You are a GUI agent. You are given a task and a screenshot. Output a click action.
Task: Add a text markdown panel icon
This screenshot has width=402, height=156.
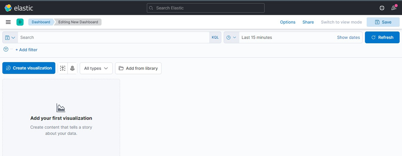click(x=63, y=68)
